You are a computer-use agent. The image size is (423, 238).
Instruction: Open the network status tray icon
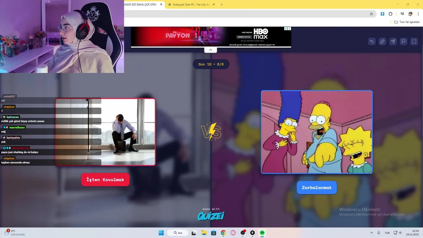point(395,233)
